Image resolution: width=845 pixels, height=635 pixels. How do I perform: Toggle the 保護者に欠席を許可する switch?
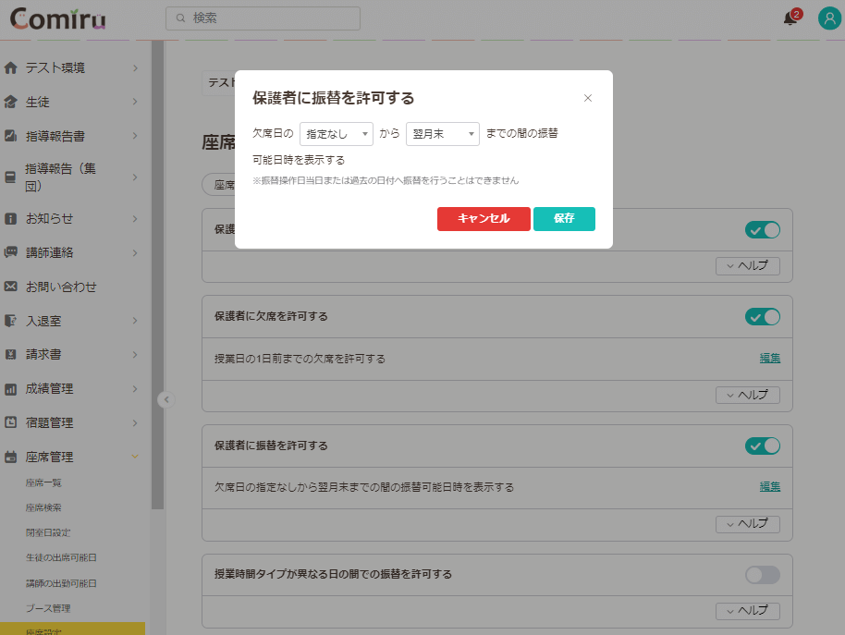point(763,317)
